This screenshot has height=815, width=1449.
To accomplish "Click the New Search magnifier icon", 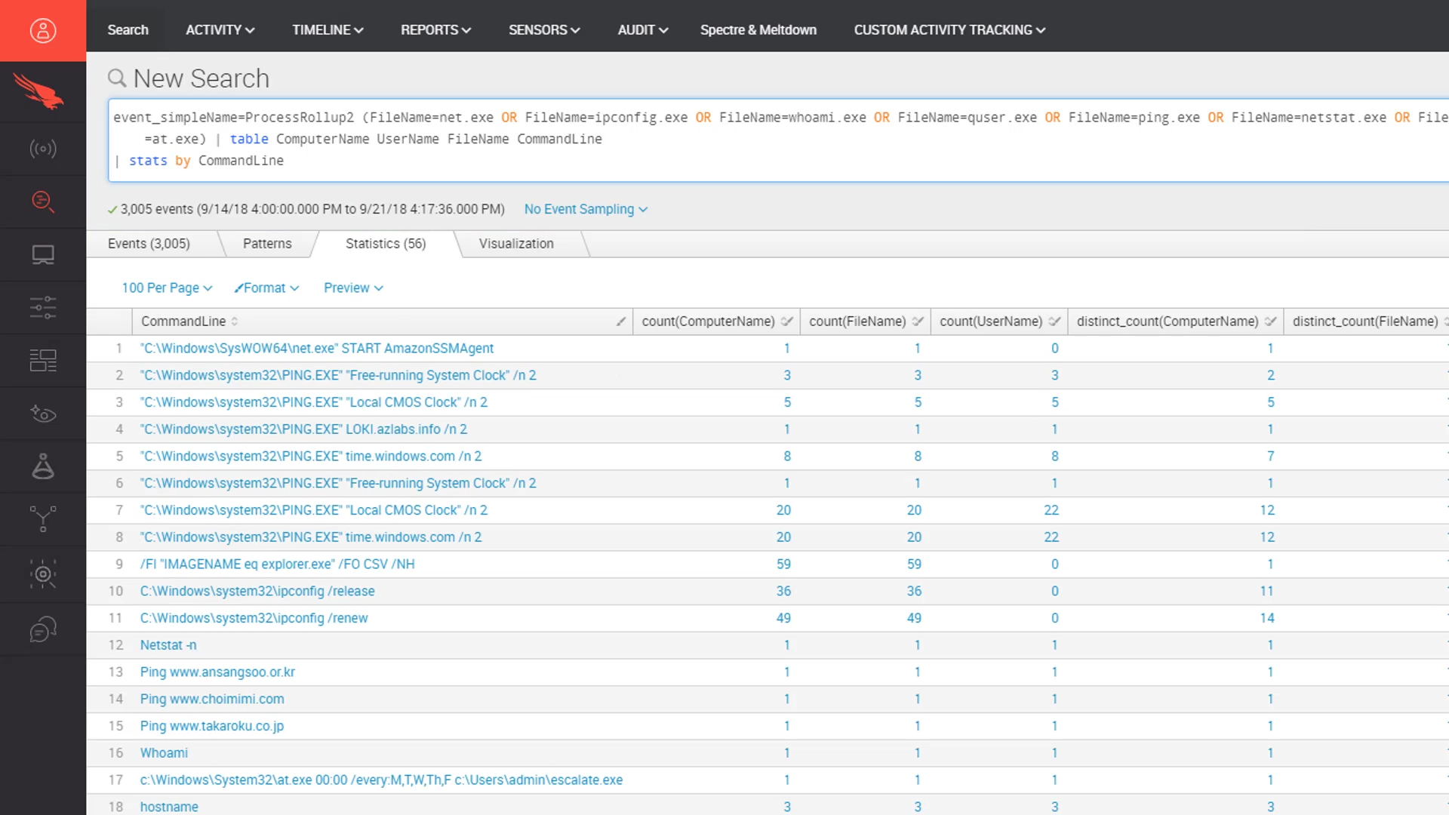I will 117,78.
